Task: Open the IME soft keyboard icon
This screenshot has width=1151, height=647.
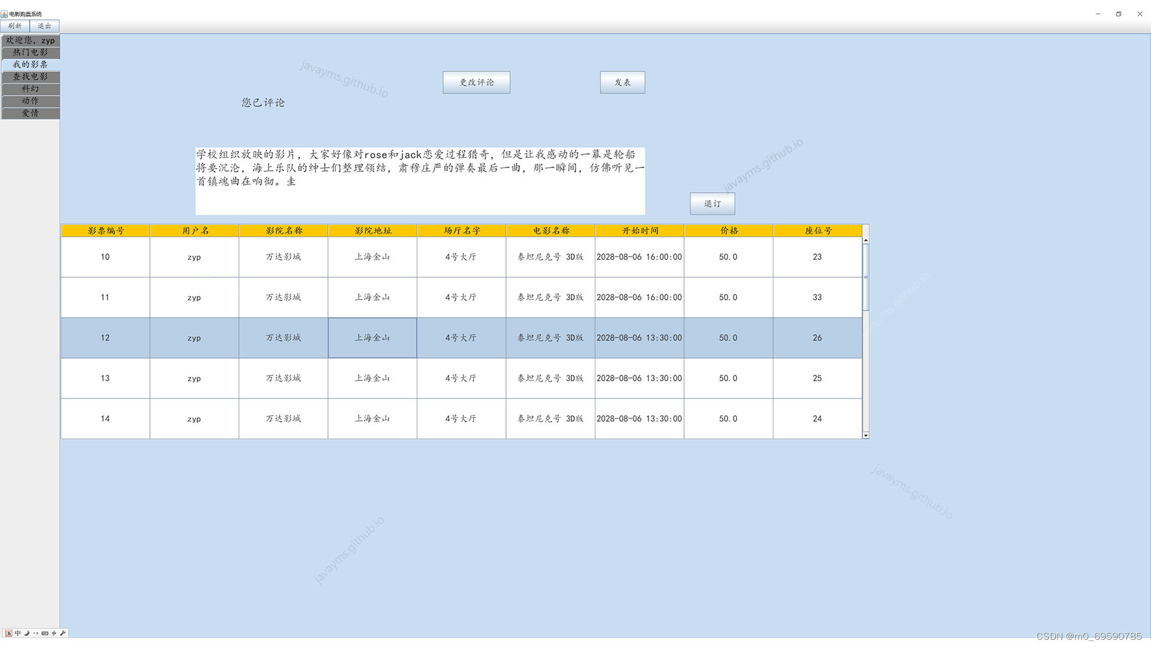Action: click(x=44, y=633)
